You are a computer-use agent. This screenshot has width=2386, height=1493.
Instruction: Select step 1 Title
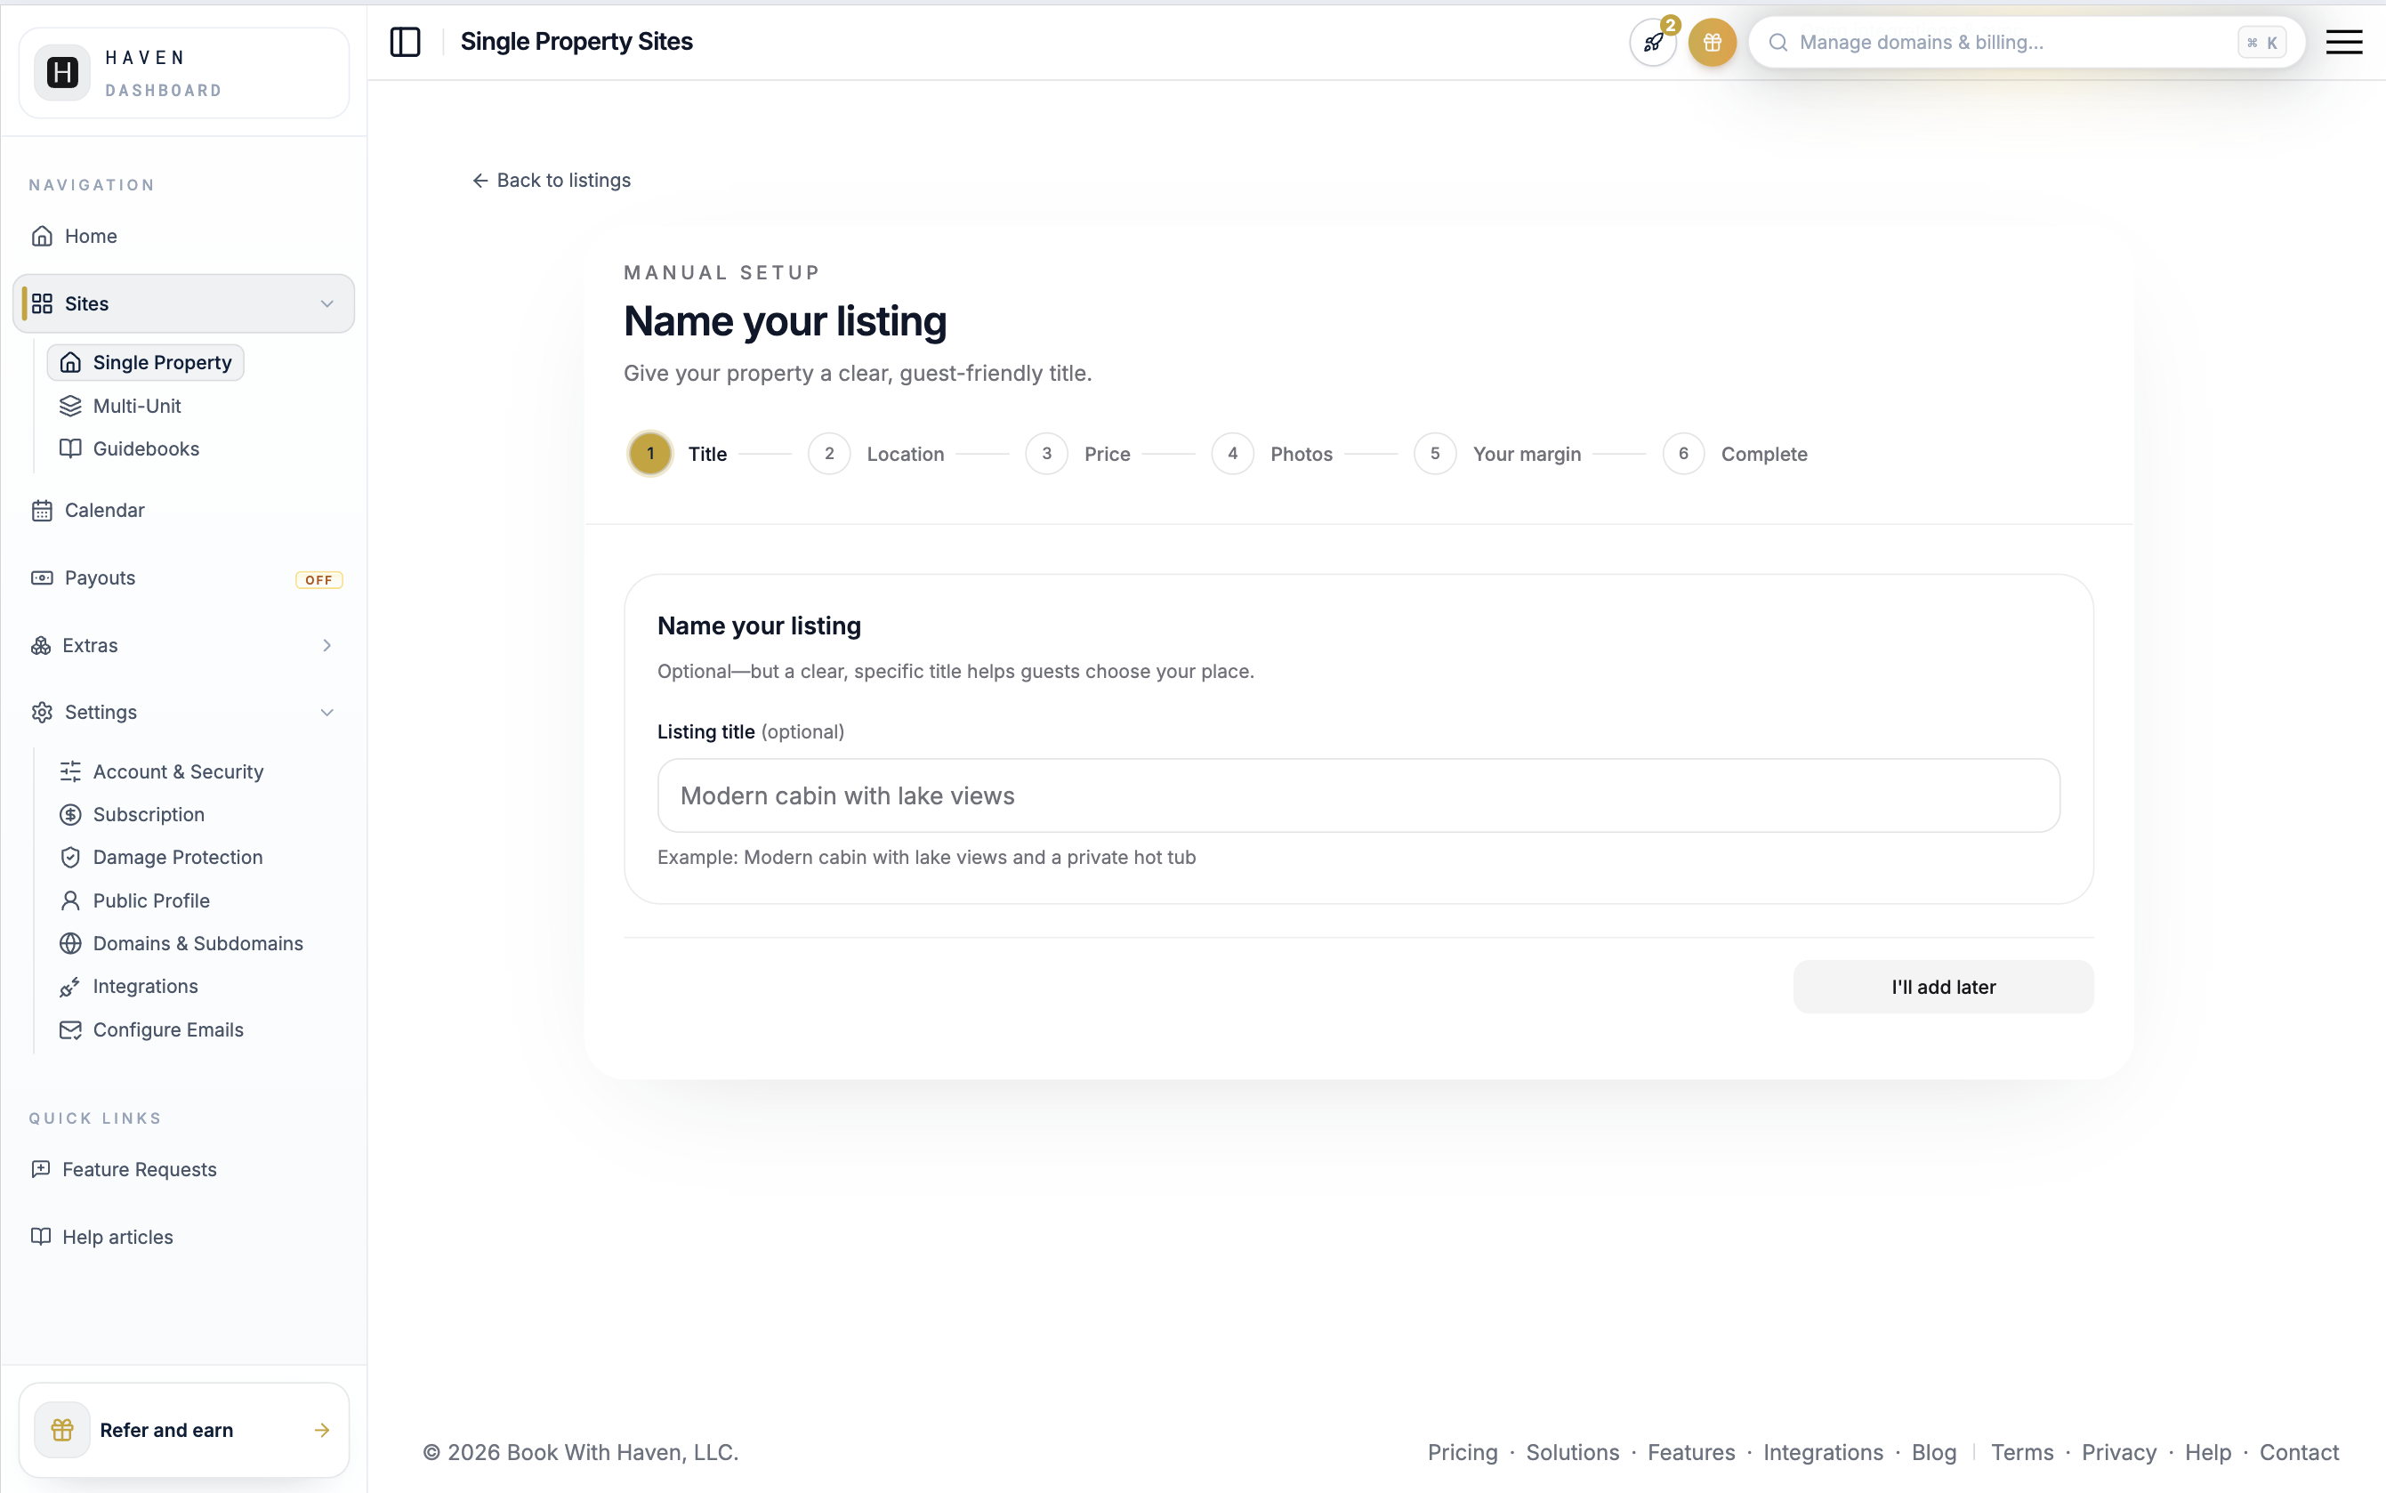[x=678, y=453]
